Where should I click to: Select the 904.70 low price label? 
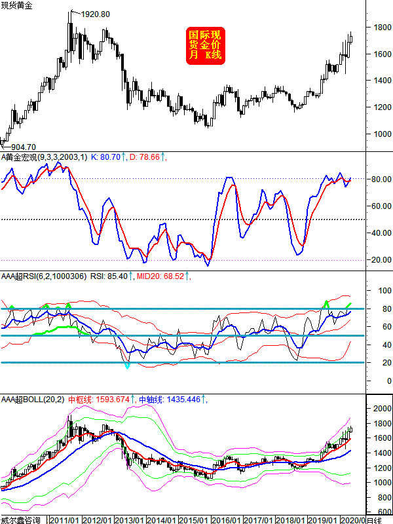24,147
